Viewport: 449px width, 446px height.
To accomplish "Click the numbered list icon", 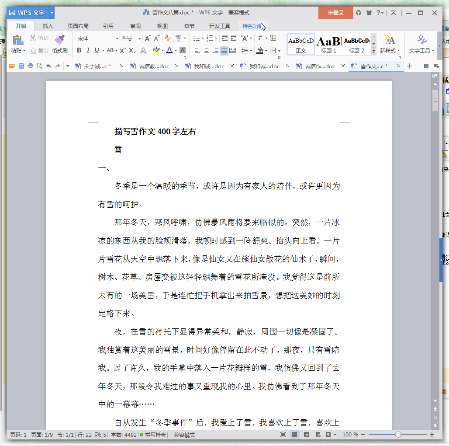I will 210,38.
